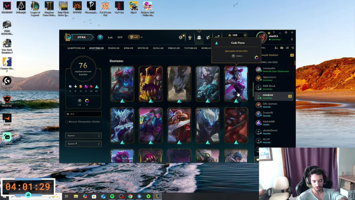Screen dimensions: 355x200
Task: Select friend SouhcNi in list
Action: (x=274, y=114)
